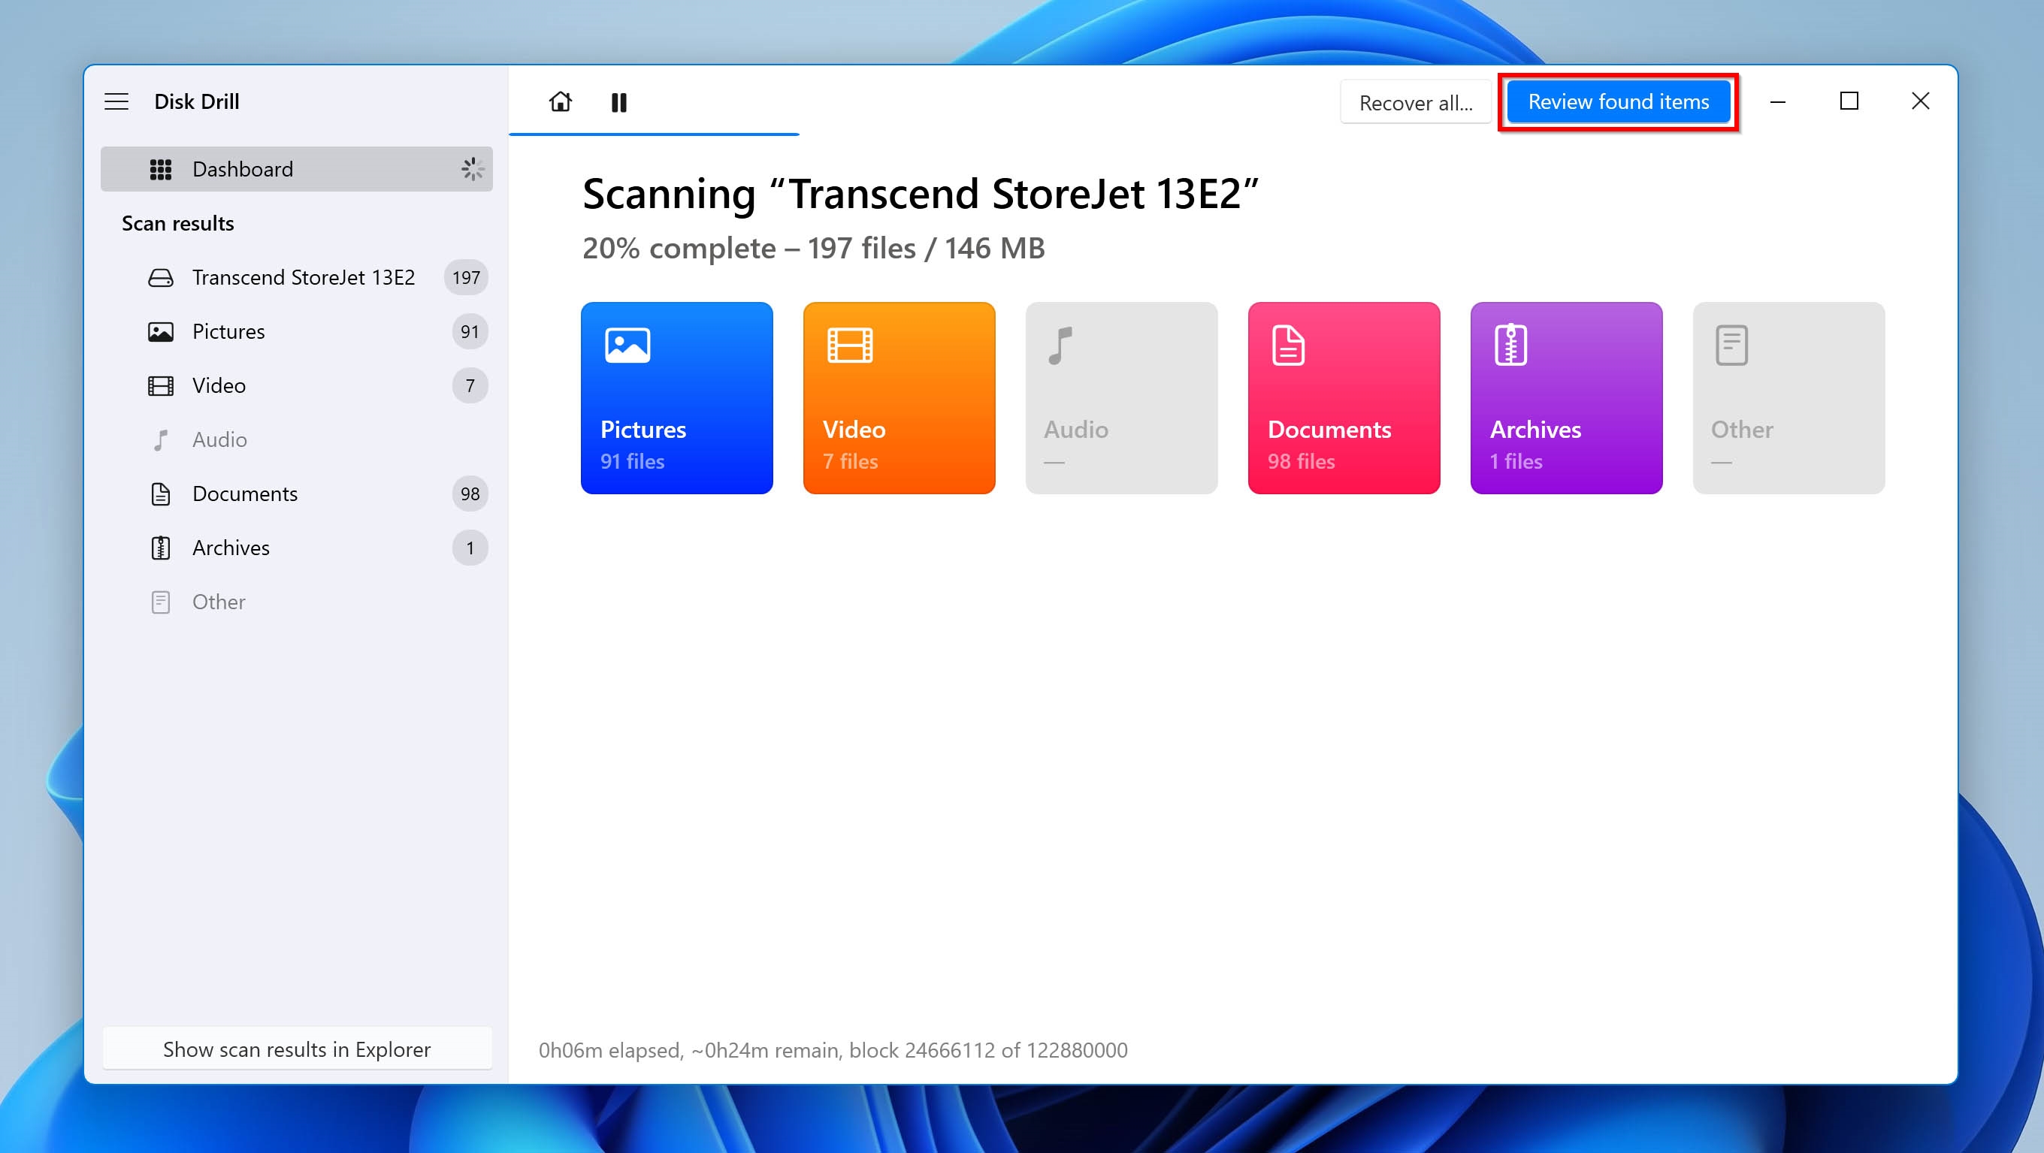Open Documents in the sidebar
This screenshot has height=1153, width=2044.
tap(297, 493)
